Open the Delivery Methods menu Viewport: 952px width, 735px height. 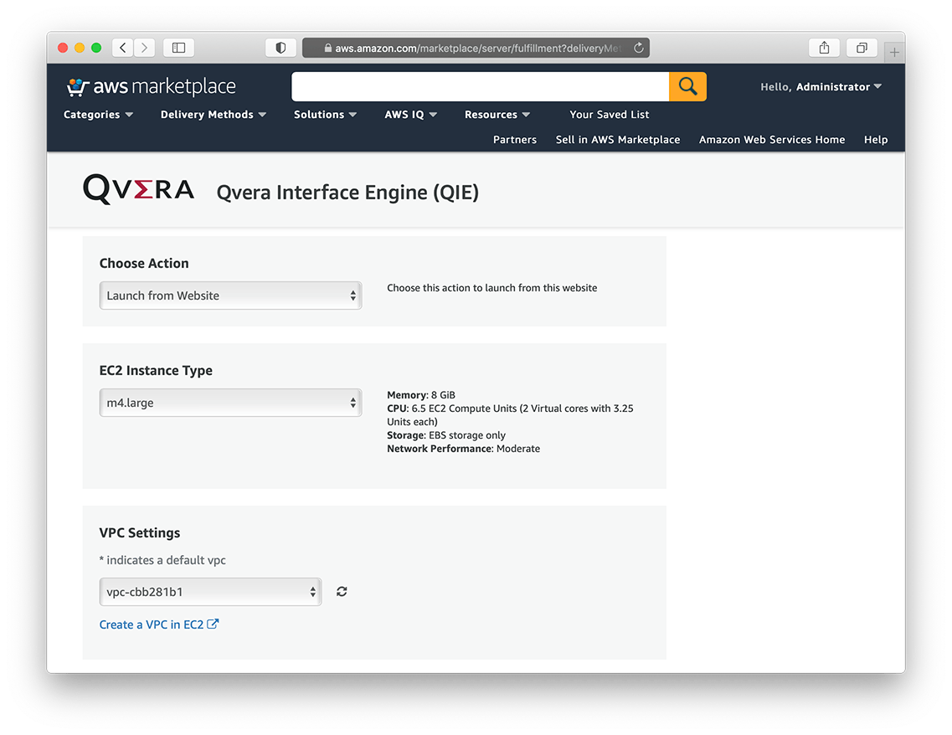point(214,114)
